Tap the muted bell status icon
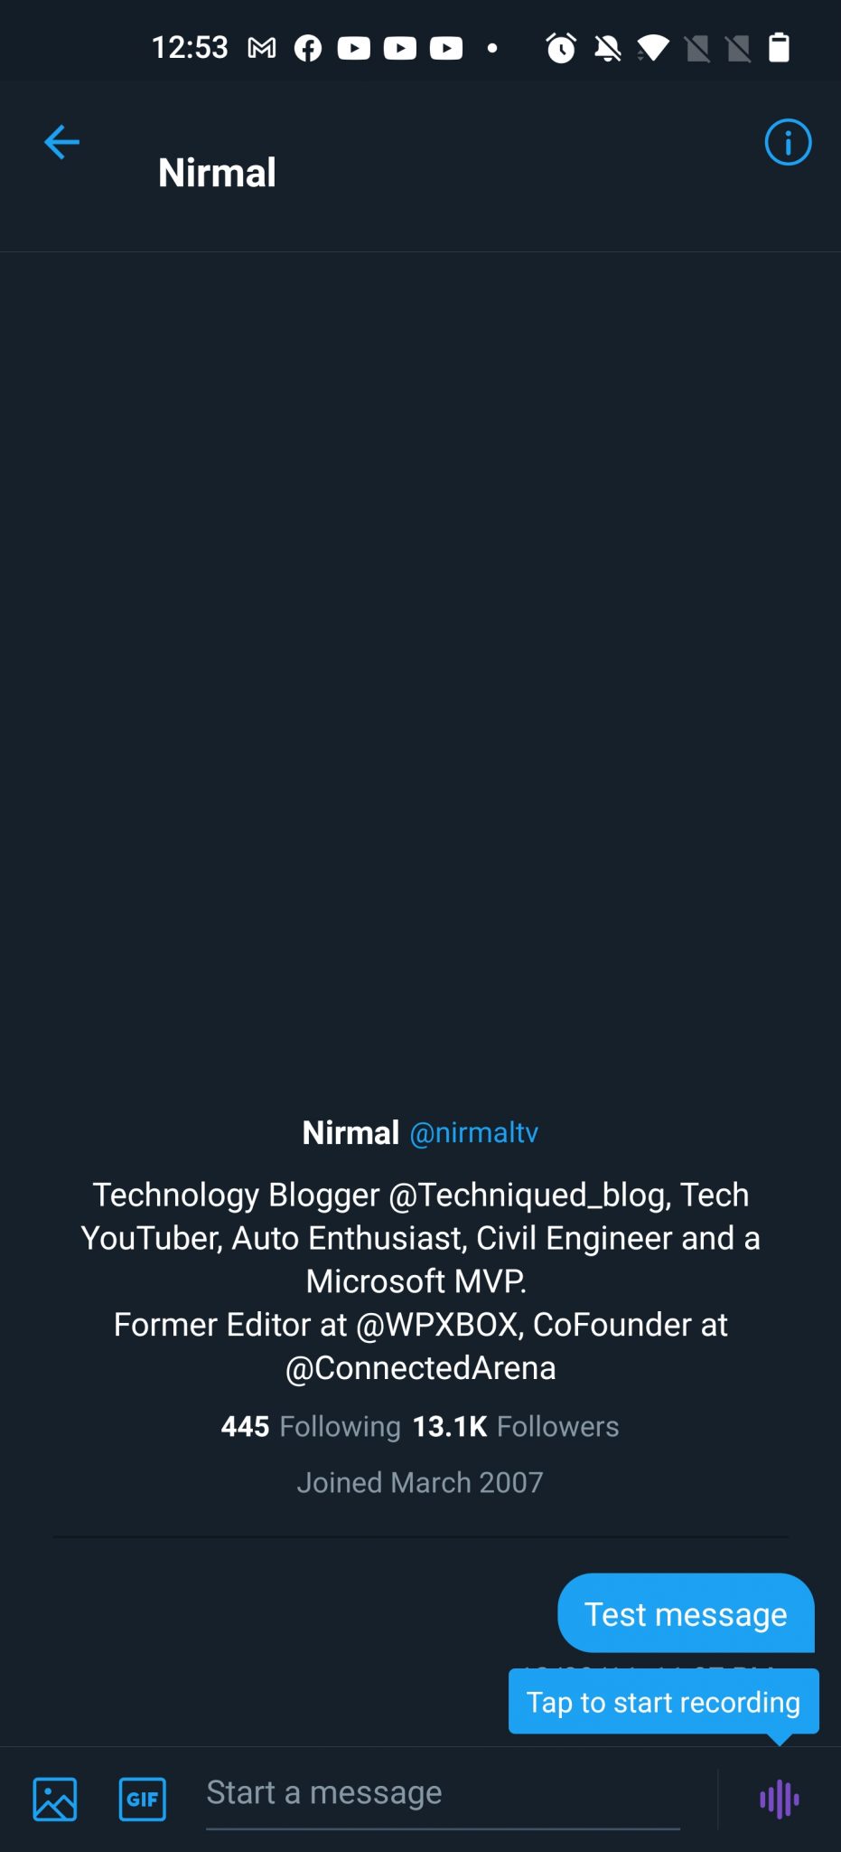 607,48
